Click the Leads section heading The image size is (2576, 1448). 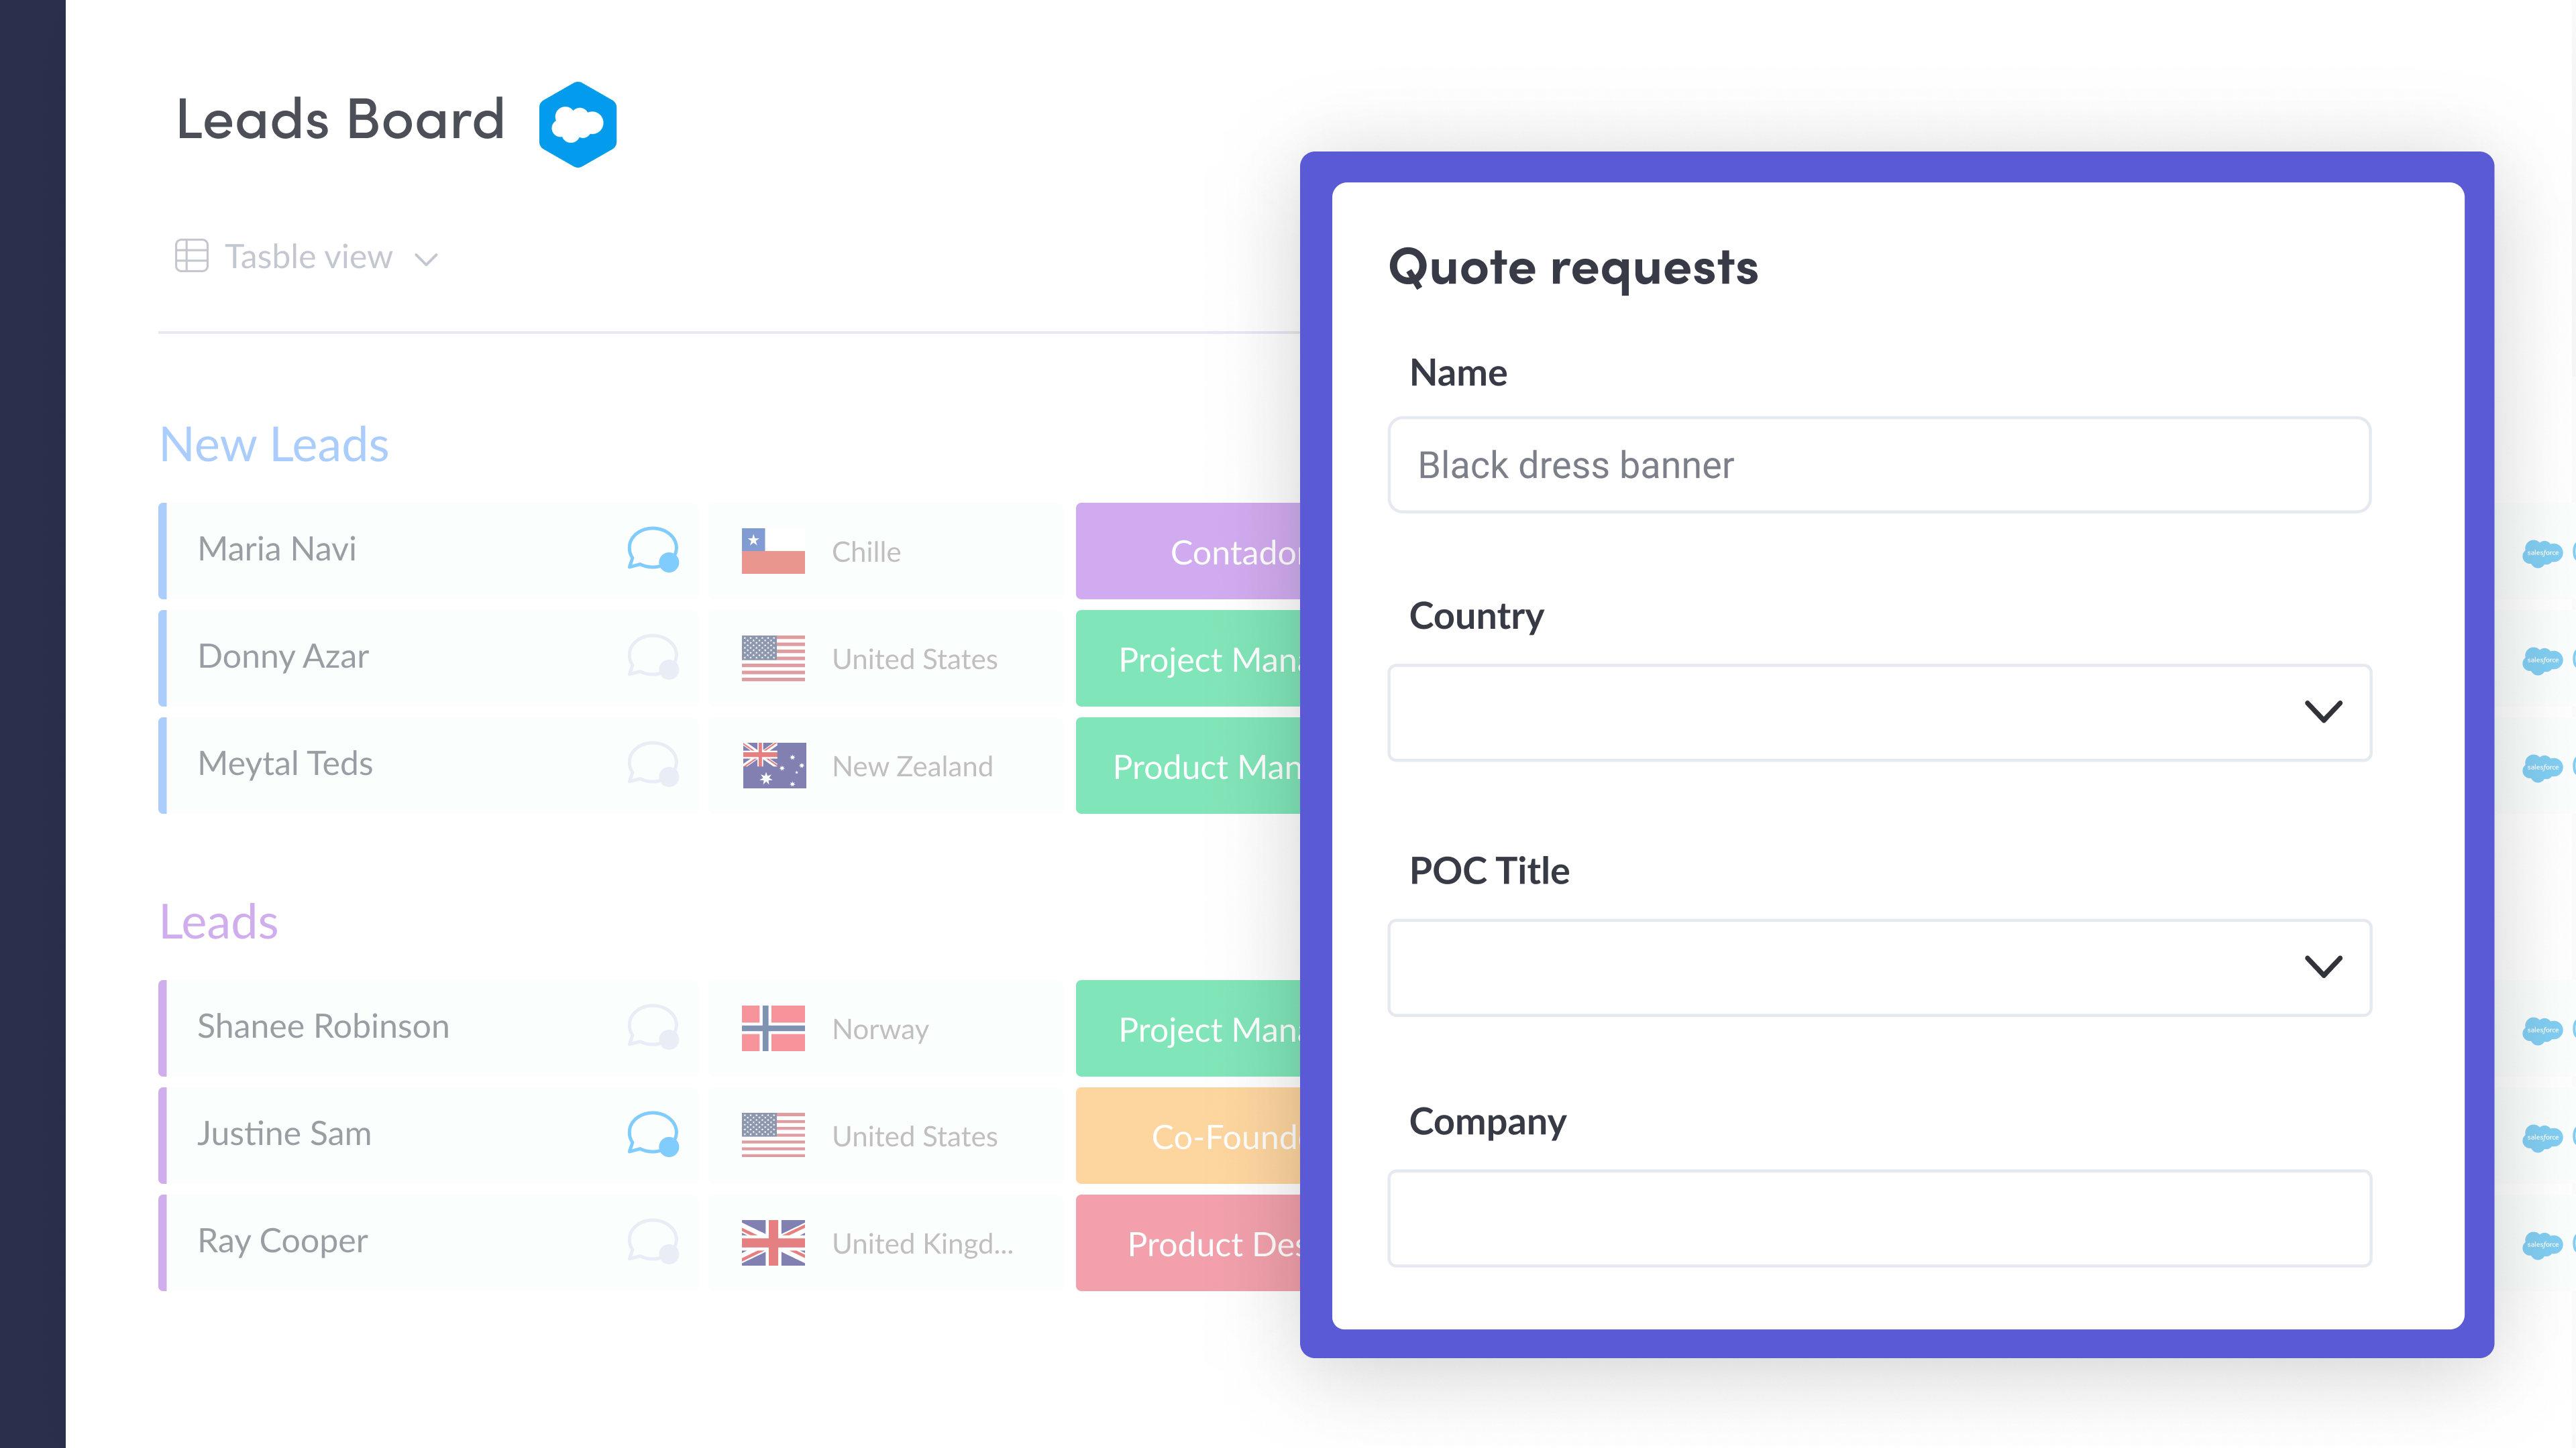click(217, 921)
